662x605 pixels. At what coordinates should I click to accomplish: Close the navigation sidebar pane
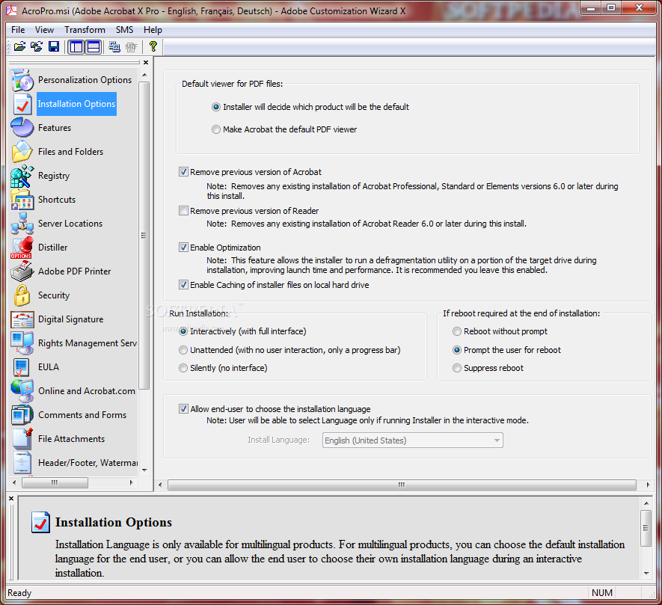146,63
